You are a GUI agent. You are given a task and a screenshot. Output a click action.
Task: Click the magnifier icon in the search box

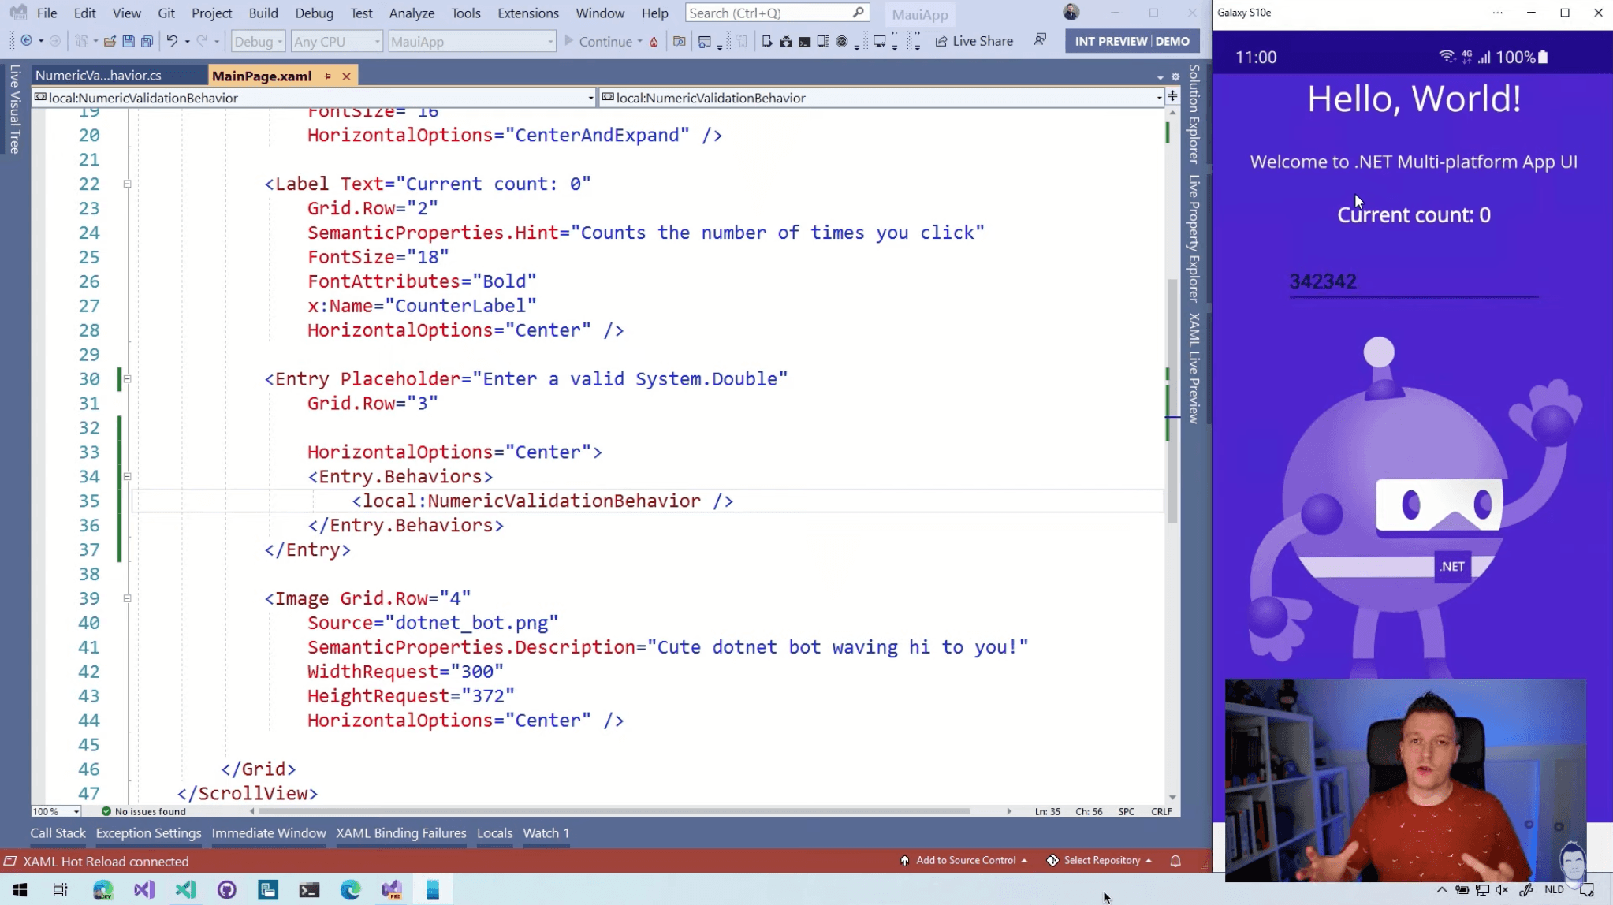(859, 13)
